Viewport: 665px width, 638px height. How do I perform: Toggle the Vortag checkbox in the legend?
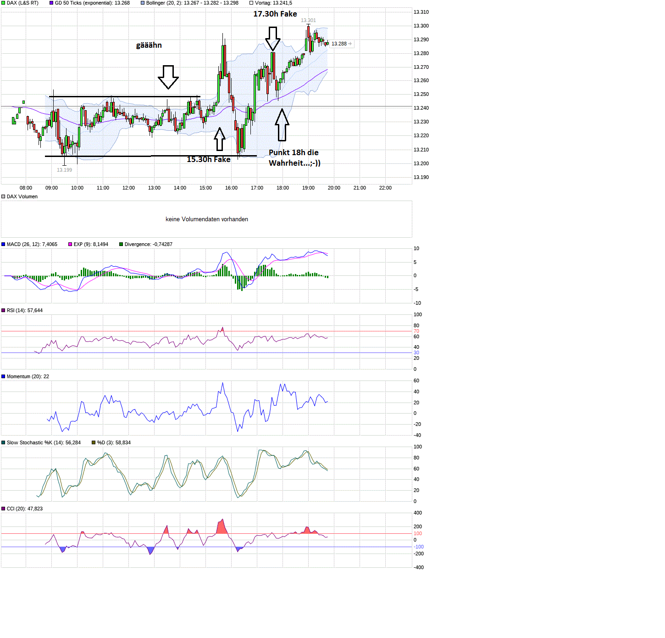pyautogui.click(x=250, y=3)
